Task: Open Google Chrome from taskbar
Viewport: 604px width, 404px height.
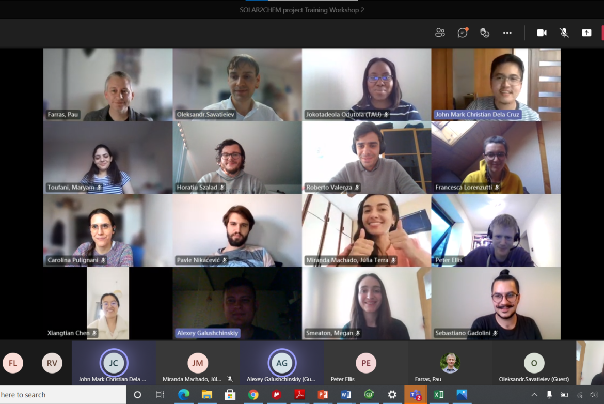Action: click(x=253, y=395)
